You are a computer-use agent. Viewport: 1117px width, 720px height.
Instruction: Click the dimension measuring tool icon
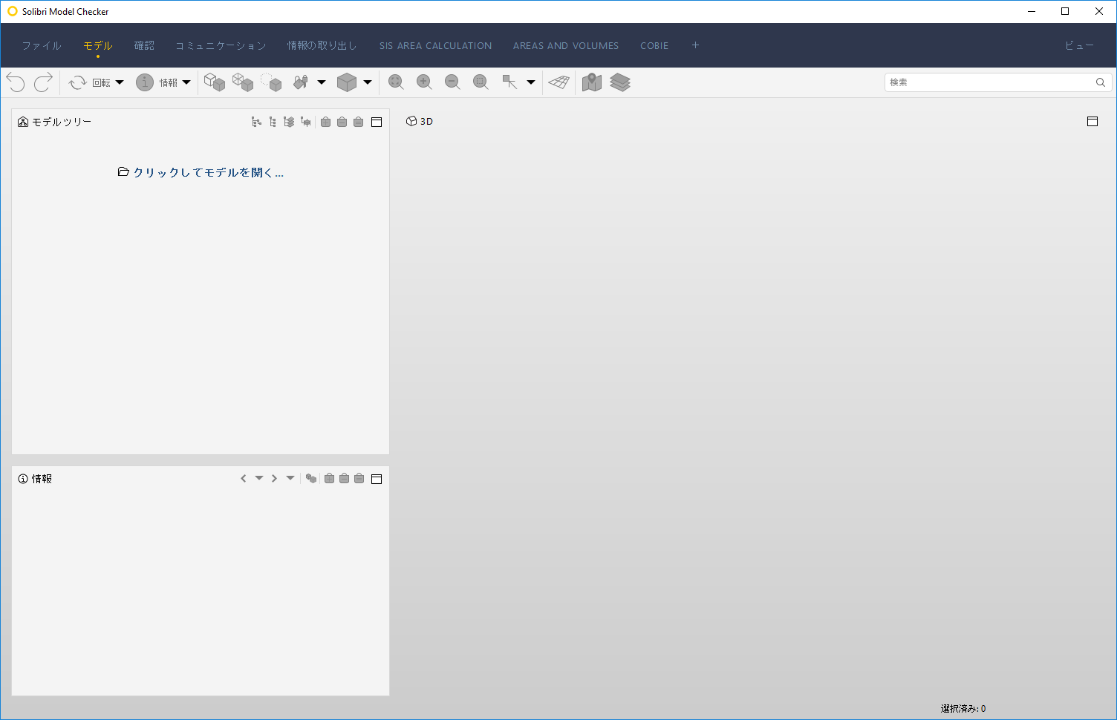click(509, 82)
